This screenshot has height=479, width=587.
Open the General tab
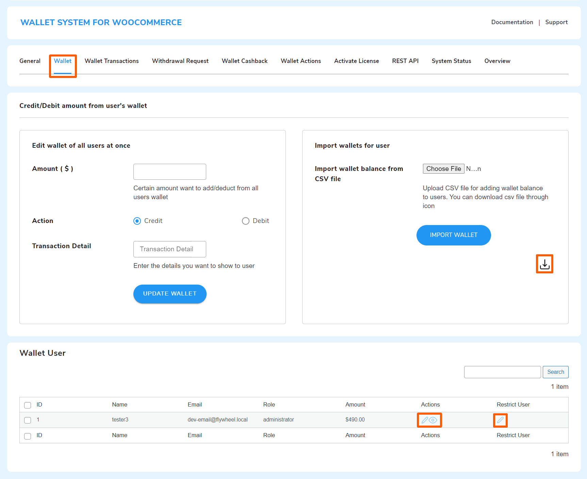click(30, 61)
